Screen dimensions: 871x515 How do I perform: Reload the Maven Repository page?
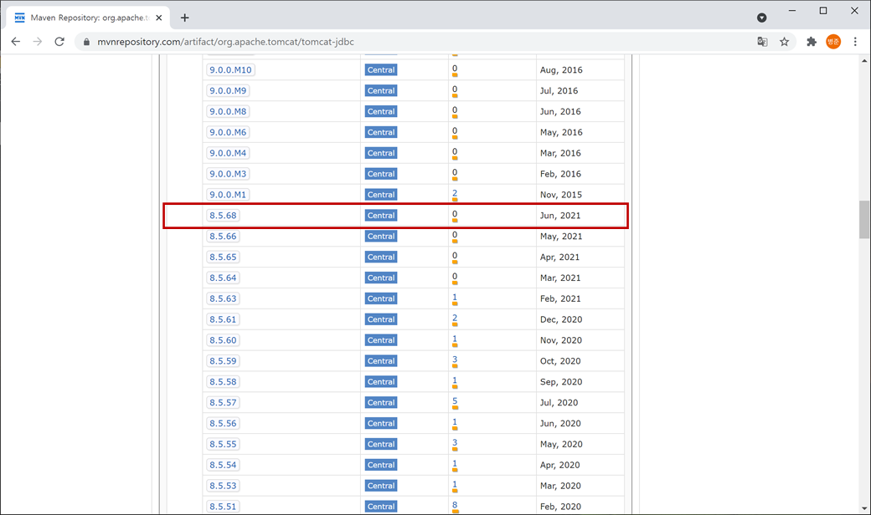[x=59, y=42]
